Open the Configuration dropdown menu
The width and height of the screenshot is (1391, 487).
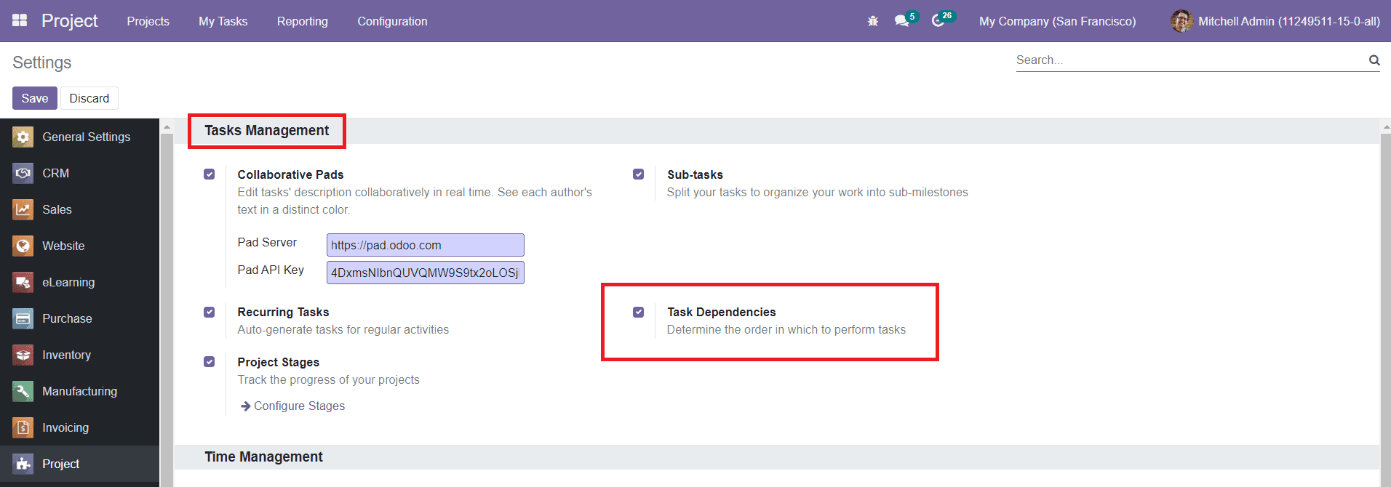click(392, 21)
